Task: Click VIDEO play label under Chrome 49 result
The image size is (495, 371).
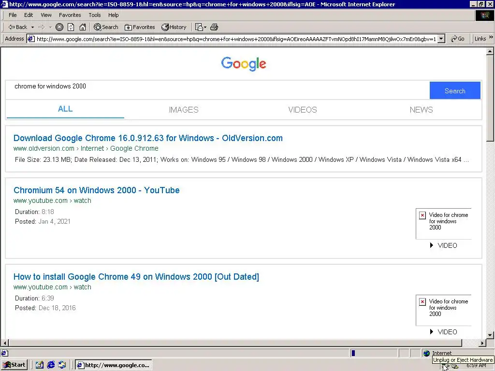Action: pyautogui.click(x=444, y=332)
